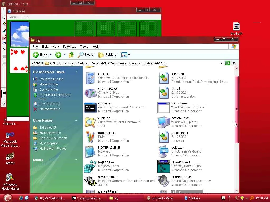Select the control.exe Control Panel icon

pyautogui.click(x=163, y=108)
